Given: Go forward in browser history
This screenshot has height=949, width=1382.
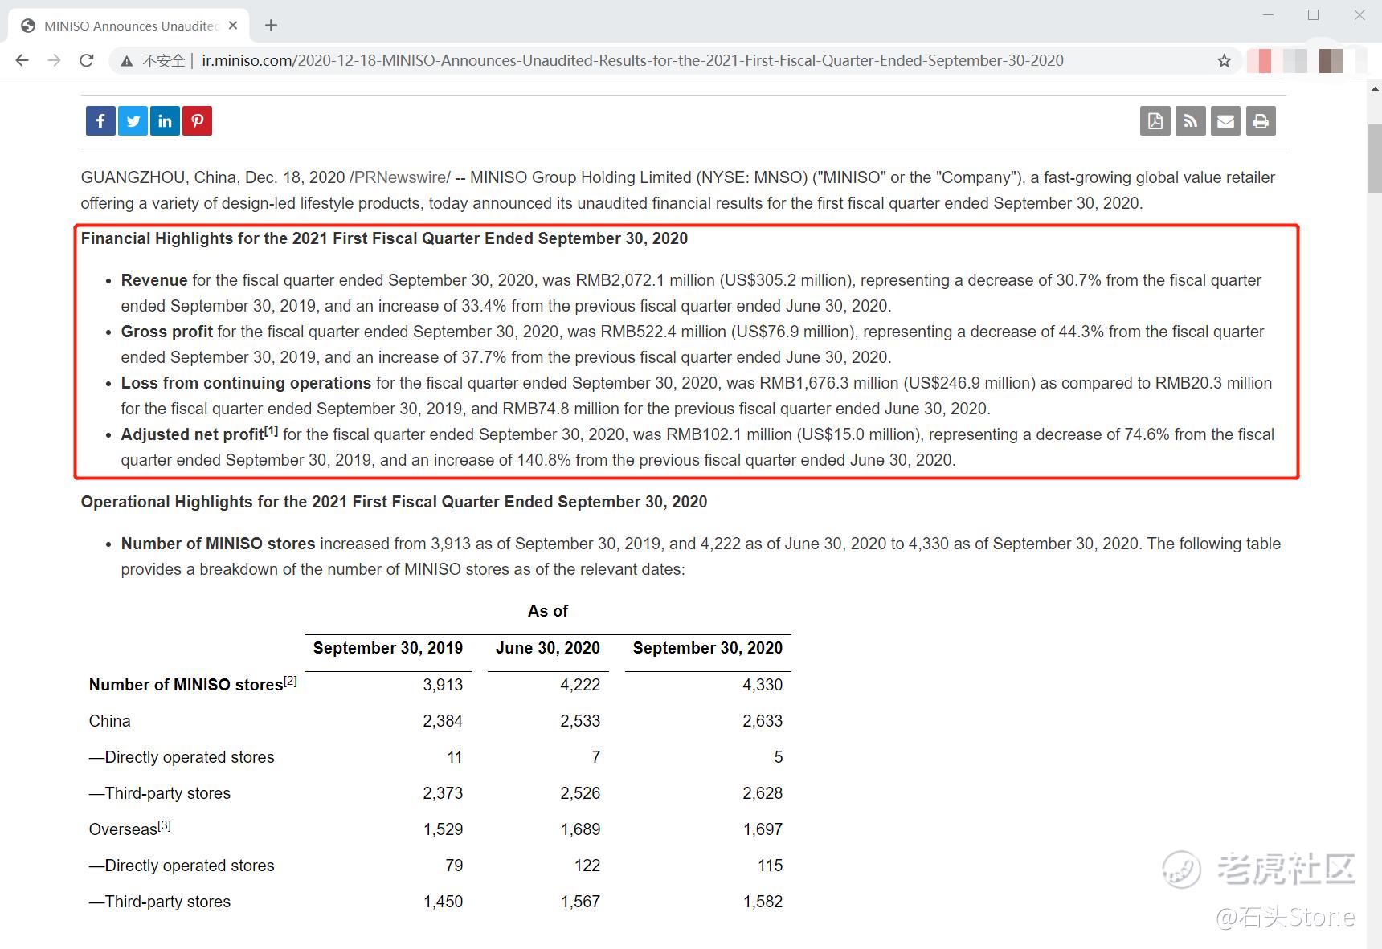Looking at the screenshot, I should tap(54, 60).
